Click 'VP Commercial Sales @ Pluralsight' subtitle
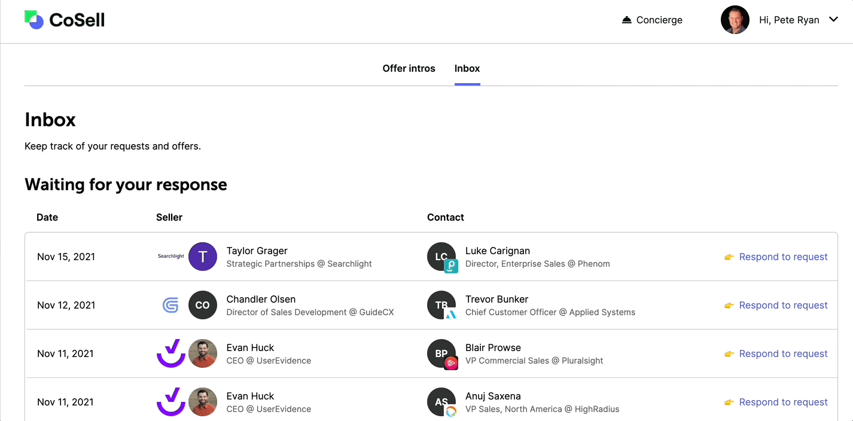Image resolution: width=853 pixels, height=421 pixels. tap(534, 361)
